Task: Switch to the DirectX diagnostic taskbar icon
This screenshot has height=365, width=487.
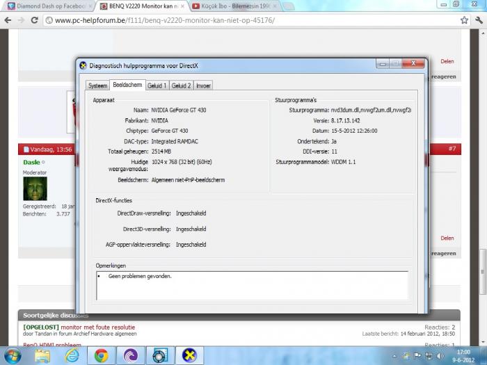Action: (189, 356)
